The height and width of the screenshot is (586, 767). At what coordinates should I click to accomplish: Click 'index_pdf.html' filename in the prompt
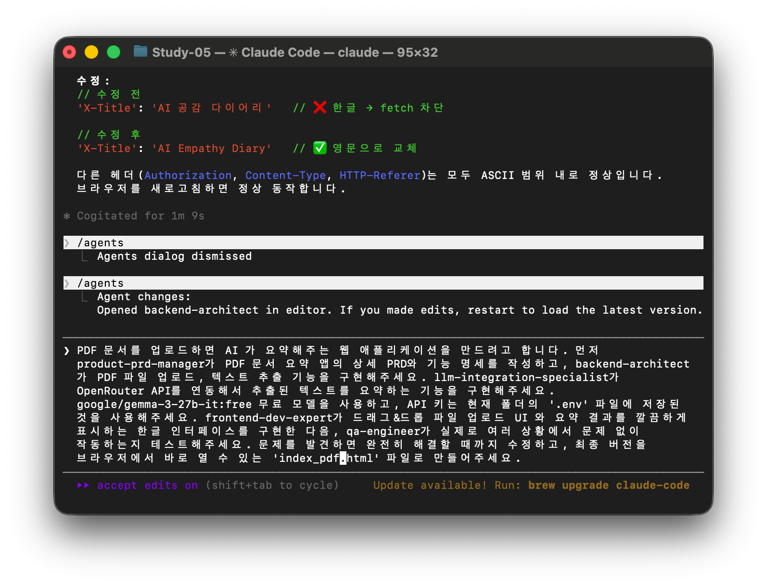coord(326,458)
